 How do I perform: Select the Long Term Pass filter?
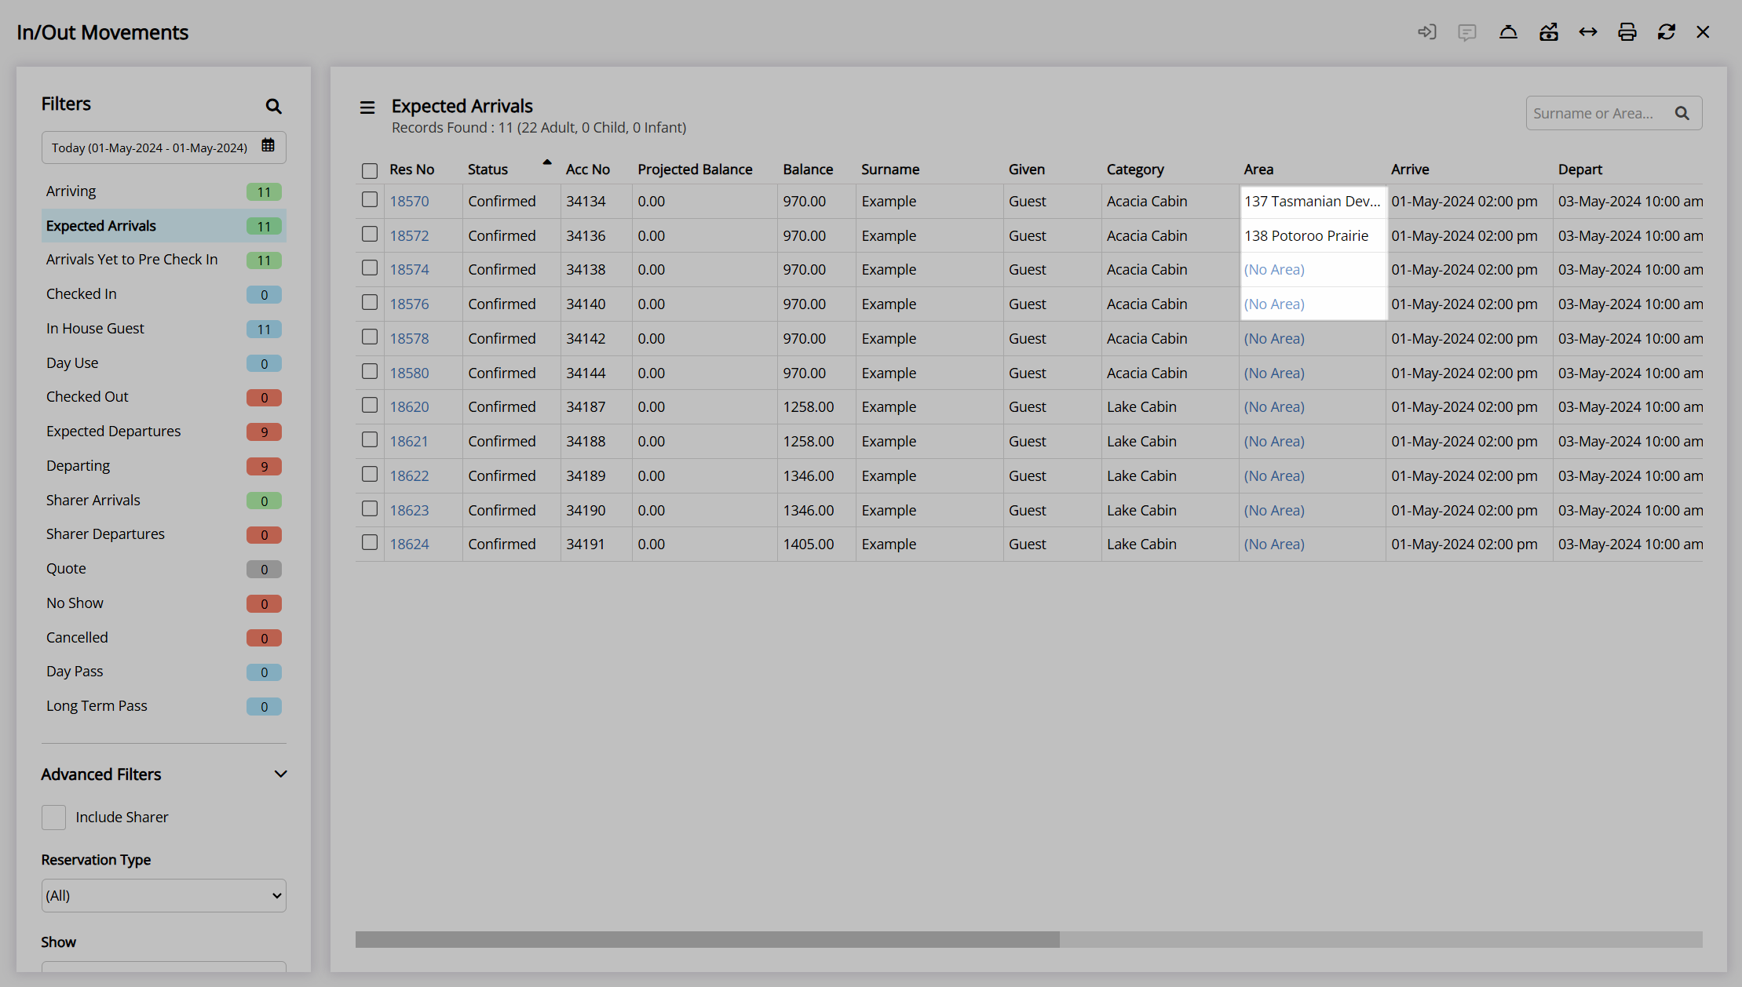(164, 706)
